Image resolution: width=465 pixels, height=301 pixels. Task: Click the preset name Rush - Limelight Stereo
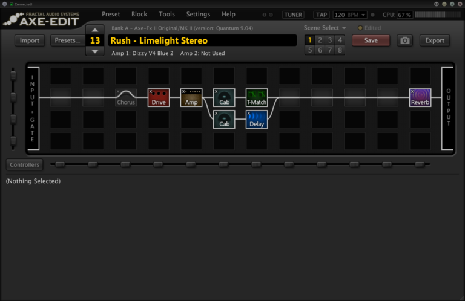[202, 40]
